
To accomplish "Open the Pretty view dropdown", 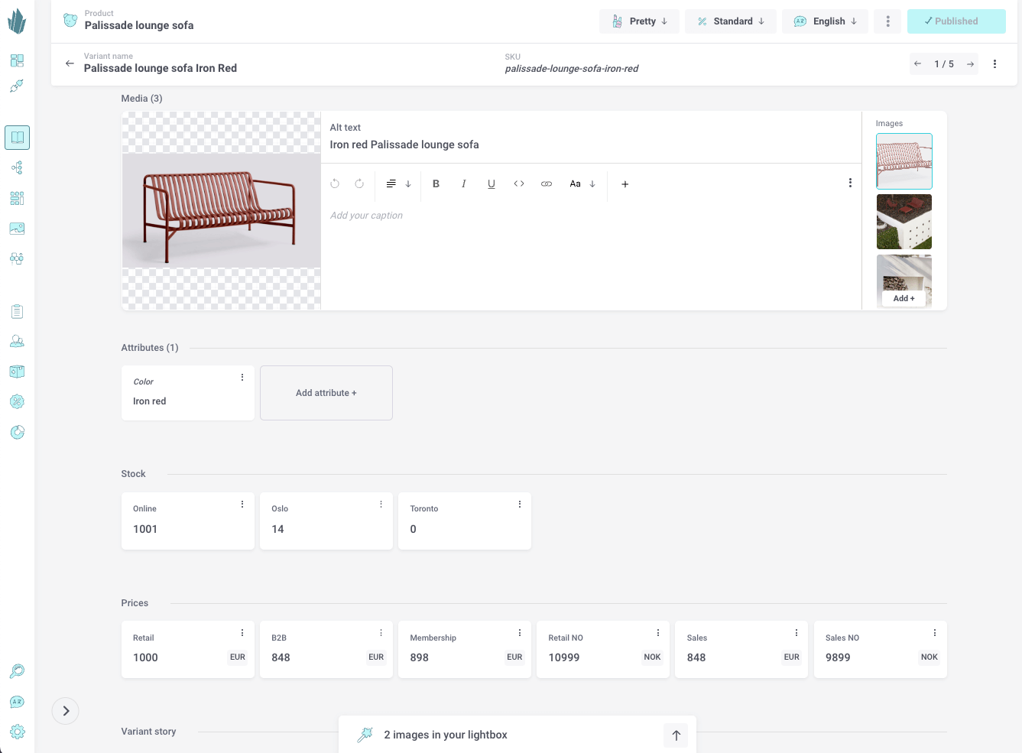I will pyautogui.click(x=639, y=21).
